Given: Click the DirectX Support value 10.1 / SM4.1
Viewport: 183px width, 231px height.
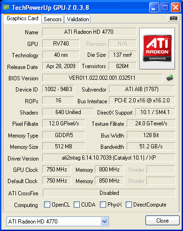Looking at the screenshot, I should click(x=155, y=112).
